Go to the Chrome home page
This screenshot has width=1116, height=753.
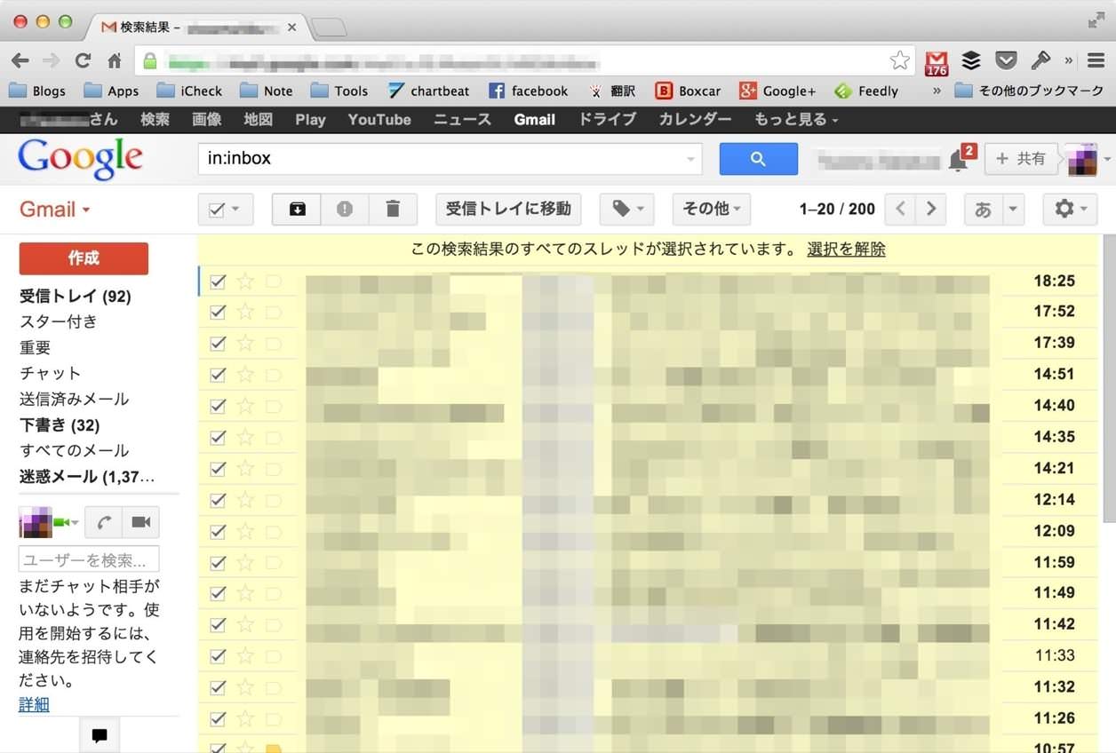tap(114, 60)
